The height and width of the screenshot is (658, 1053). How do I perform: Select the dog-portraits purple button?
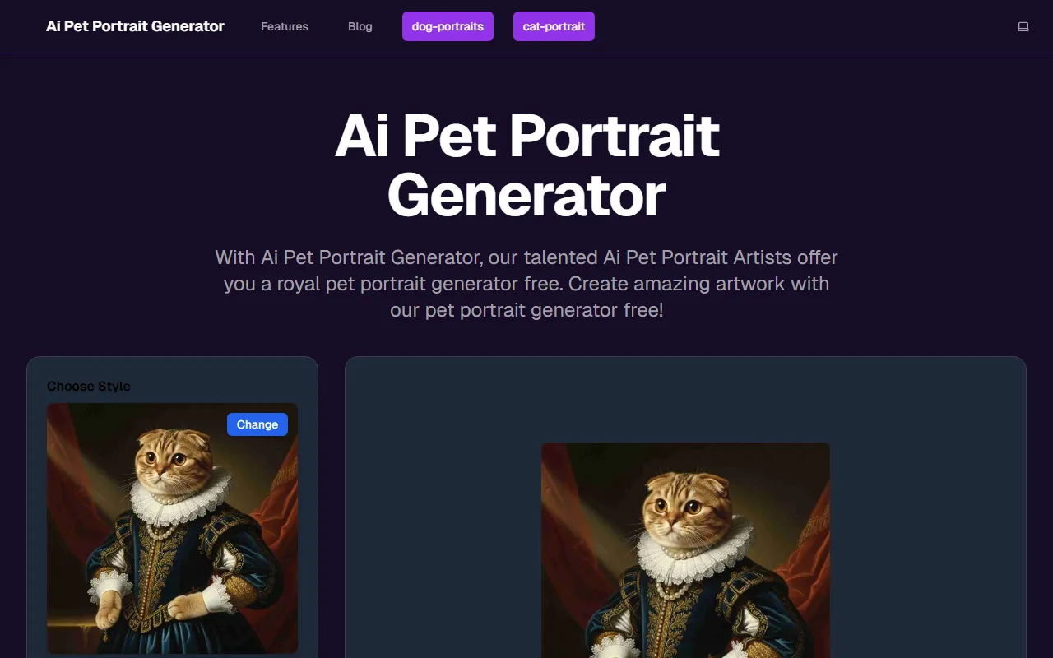click(448, 26)
